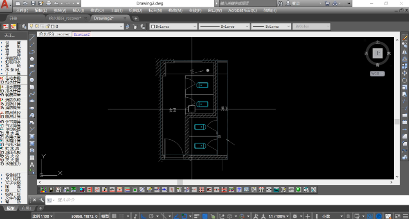Screen dimensions: 409x219
Task: Switch to the 给水部分_recover drawing tab
Action: tap(65, 18)
